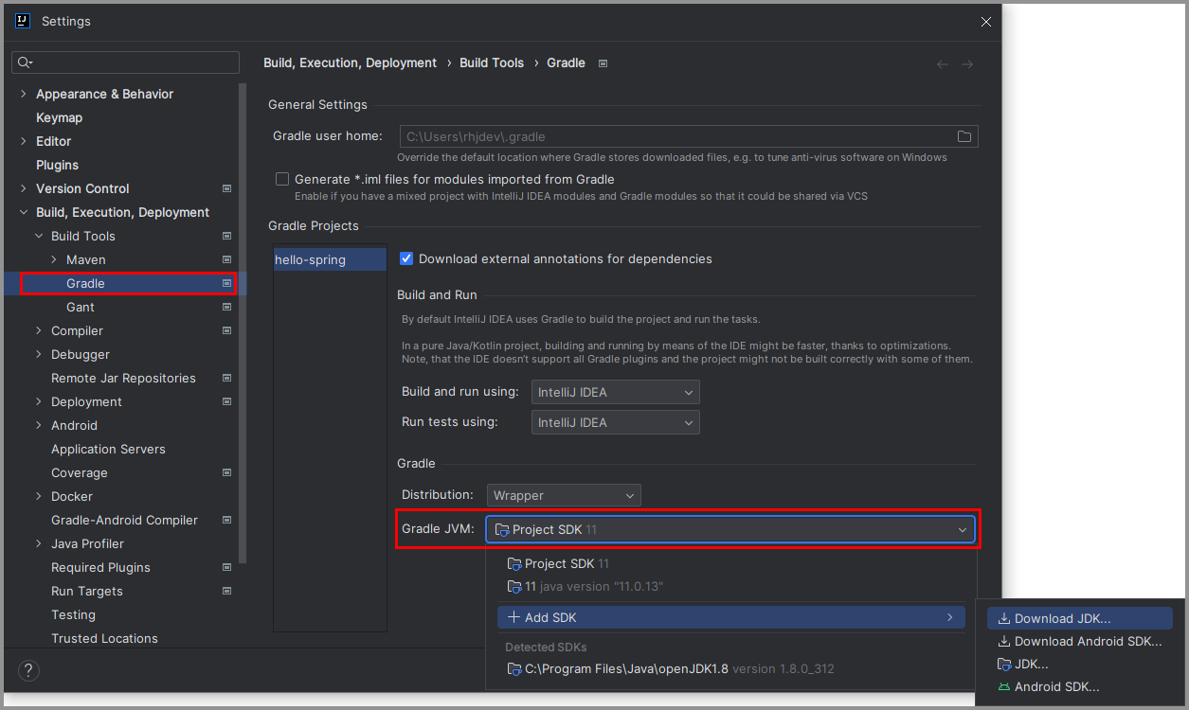Open the Testing settings page

point(73,614)
